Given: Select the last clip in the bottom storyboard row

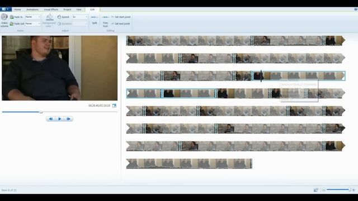Looking at the screenshot, I should 189,164.
